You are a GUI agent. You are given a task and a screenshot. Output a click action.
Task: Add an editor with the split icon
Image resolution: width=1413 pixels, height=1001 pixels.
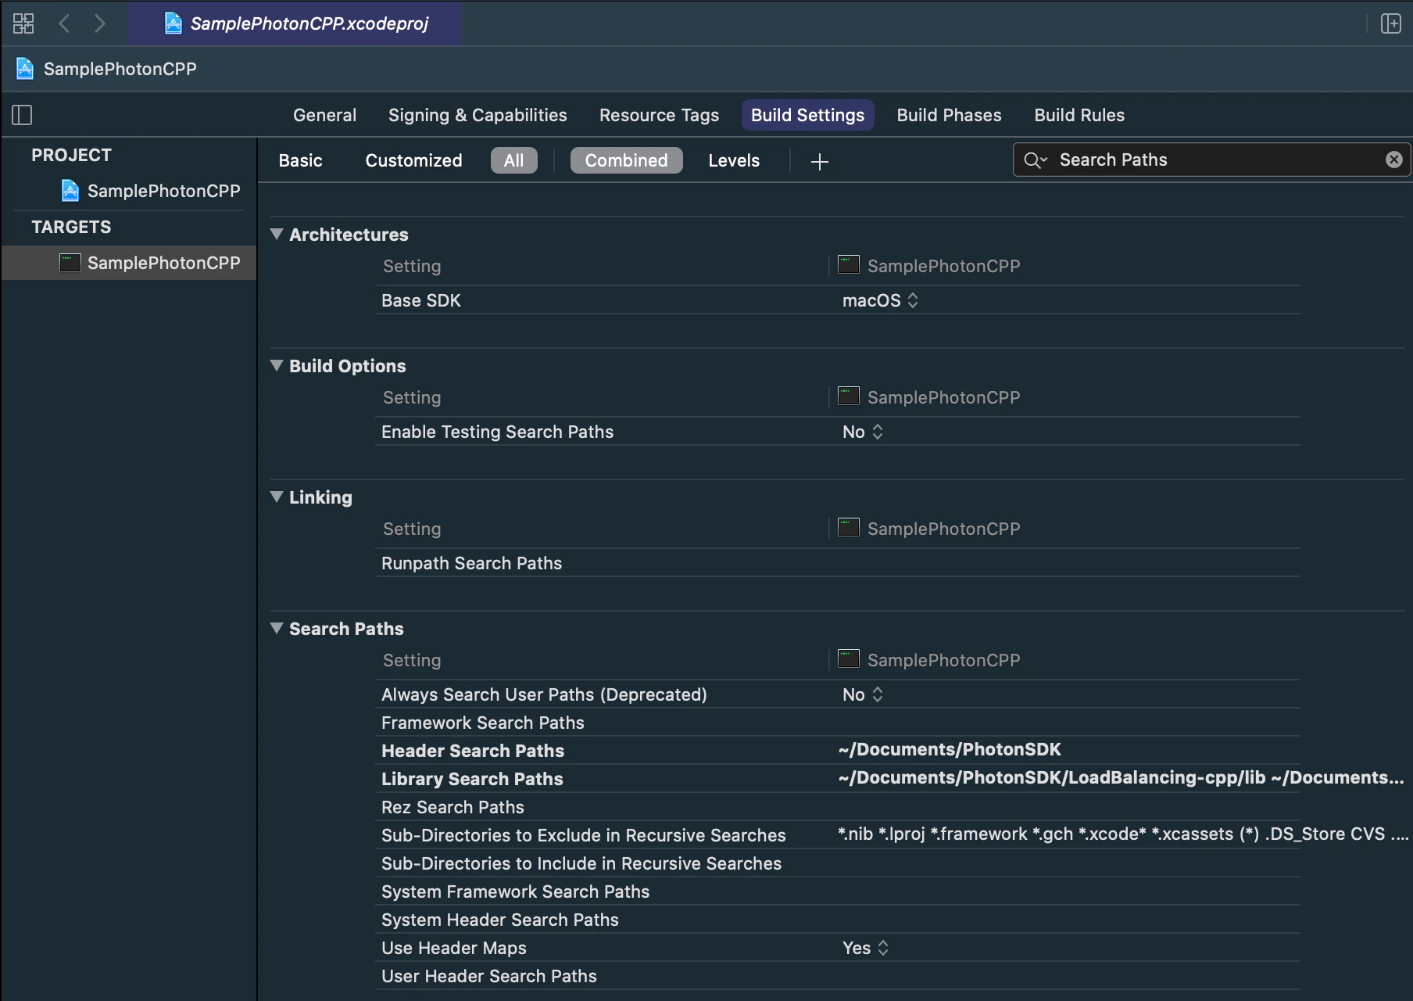click(1391, 23)
